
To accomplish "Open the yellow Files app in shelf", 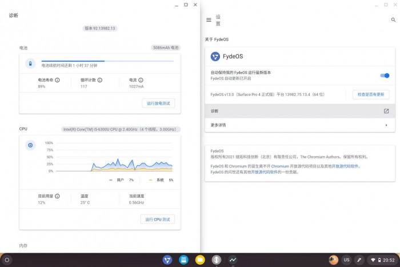I will [200, 260].
